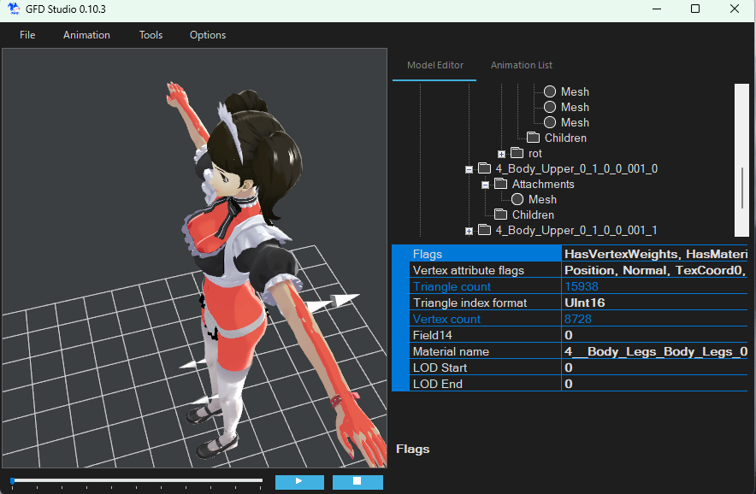Image resolution: width=756 pixels, height=494 pixels.
Task: Collapse the Attachments node
Action: pyautogui.click(x=485, y=185)
